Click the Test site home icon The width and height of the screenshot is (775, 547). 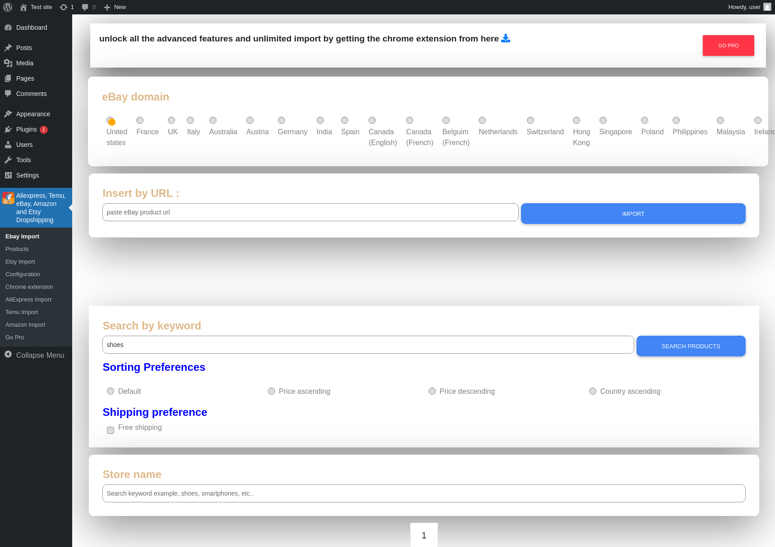[x=23, y=7]
